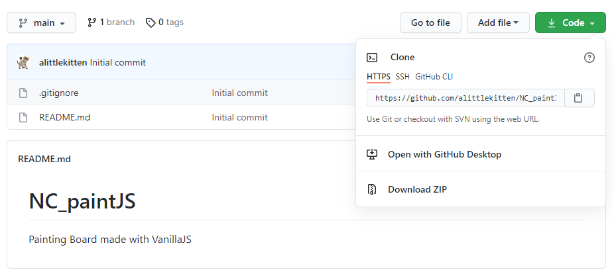Click the Clone heading label
This screenshot has width=614, height=276.
402,58
